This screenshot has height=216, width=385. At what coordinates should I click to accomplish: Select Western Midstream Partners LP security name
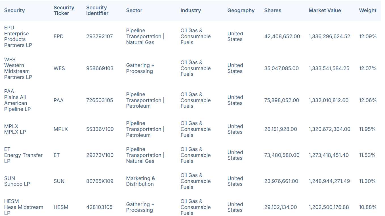pos(18,71)
